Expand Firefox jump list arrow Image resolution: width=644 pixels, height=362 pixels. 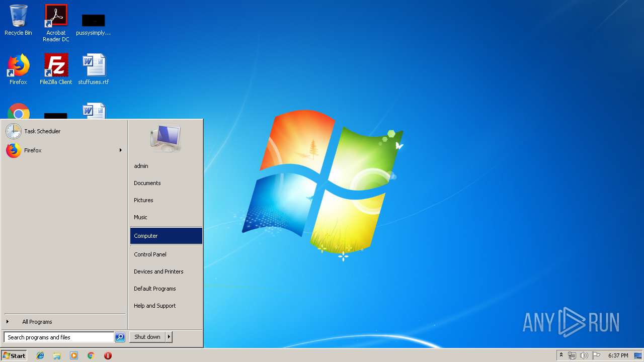coord(121,150)
